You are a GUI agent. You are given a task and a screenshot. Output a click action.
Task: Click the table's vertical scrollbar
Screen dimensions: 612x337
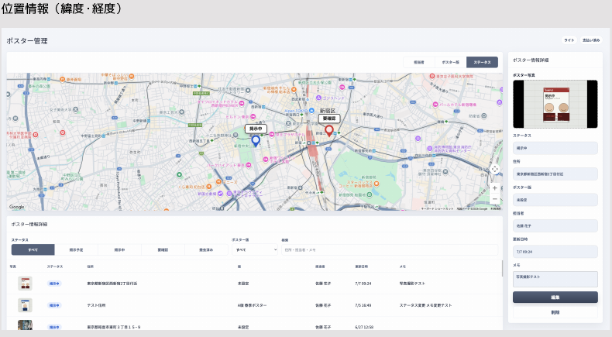point(502,269)
